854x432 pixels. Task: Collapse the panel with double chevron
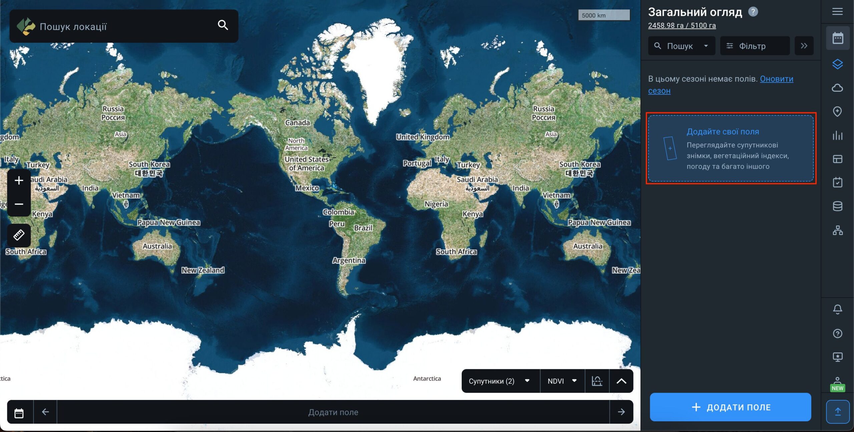point(804,46)
